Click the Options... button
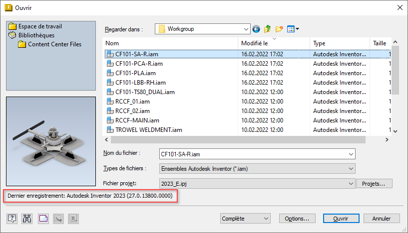Screen dimensions: 408x233 point(297,219)
